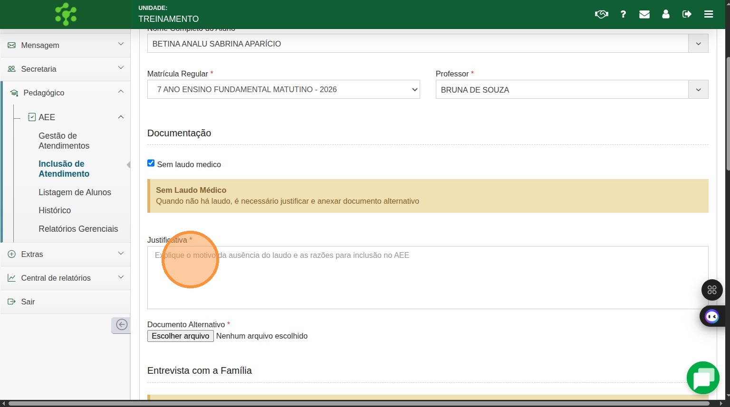Click the Sair exit icon
Screen dimensions: 730x407
pyautogui.click(x=11, y=302)
